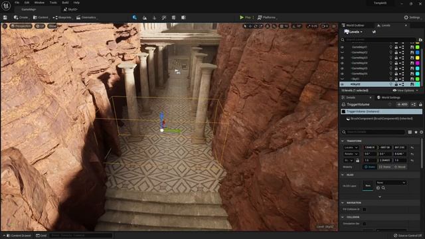
Task: Show the hidden Sky01 level
Action: click(x=343, y=79)
